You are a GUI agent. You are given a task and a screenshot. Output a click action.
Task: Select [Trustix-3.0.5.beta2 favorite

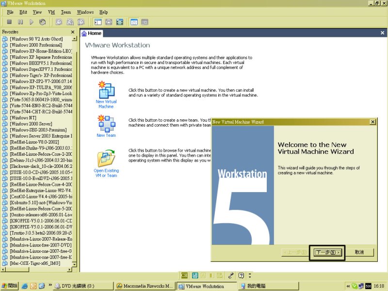pos(41,233)
